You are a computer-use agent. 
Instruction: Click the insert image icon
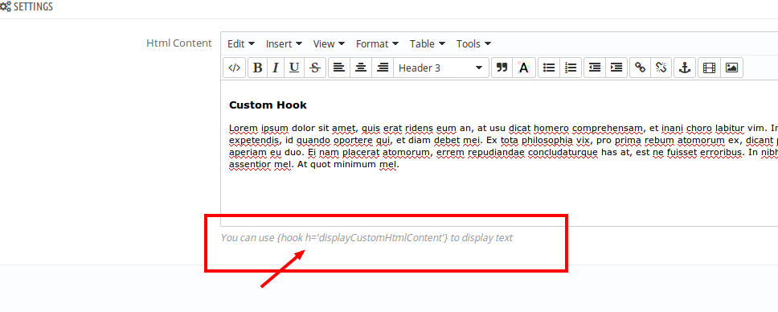coord(731,68)
